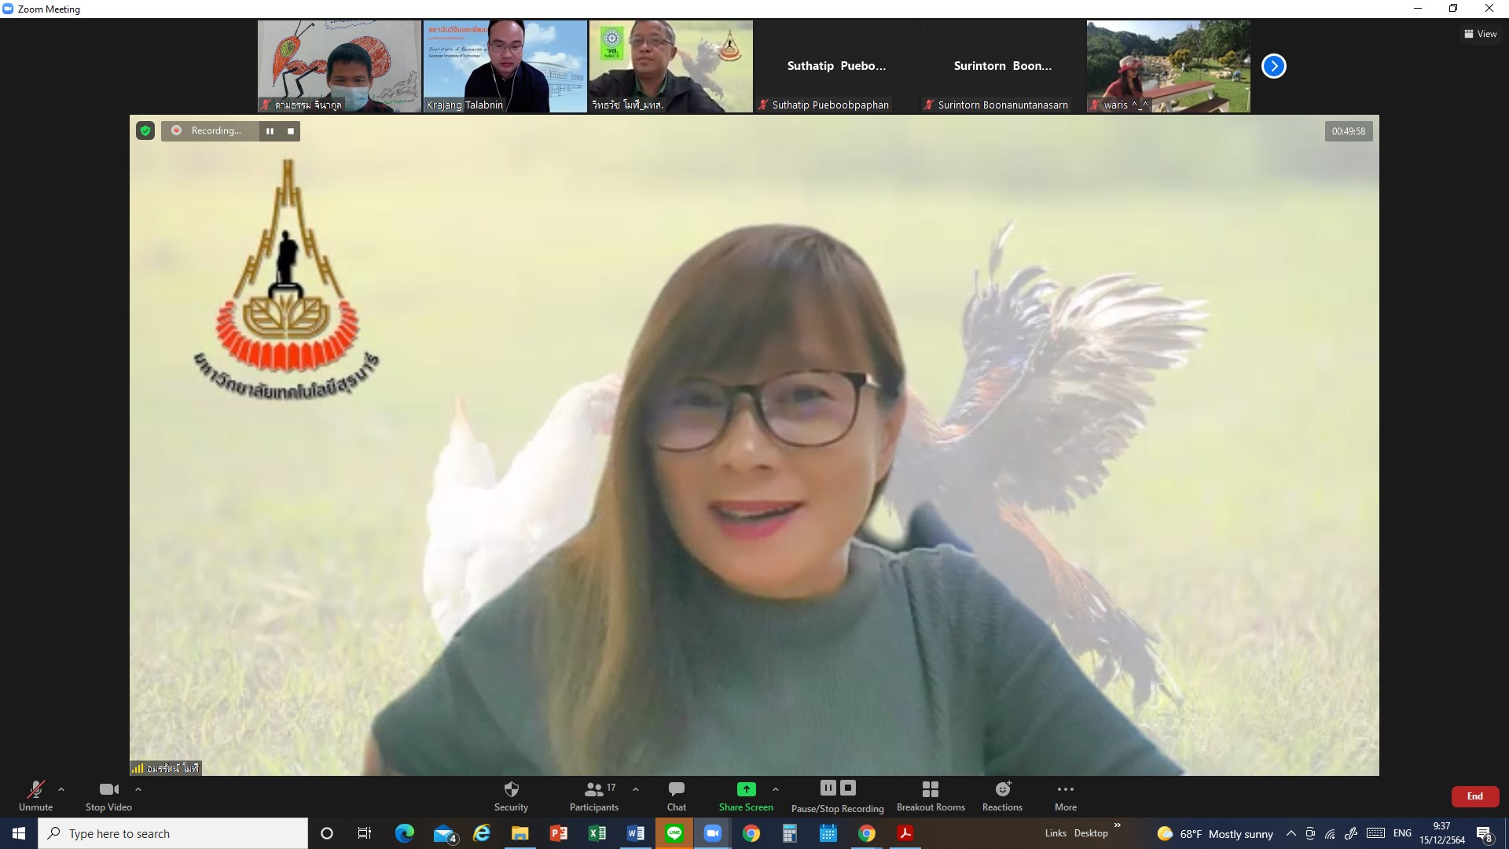
Task: Click the green Share Screen icon
Action: pyautogui.click(x=746, y=789)
